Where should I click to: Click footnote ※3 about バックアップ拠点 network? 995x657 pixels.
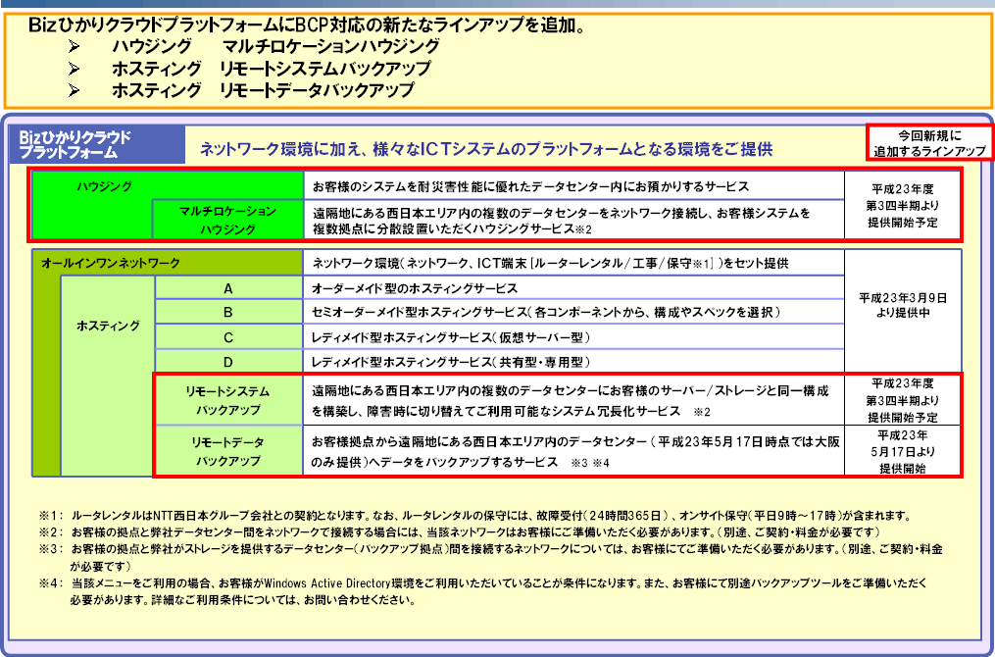tap(490, 557)
